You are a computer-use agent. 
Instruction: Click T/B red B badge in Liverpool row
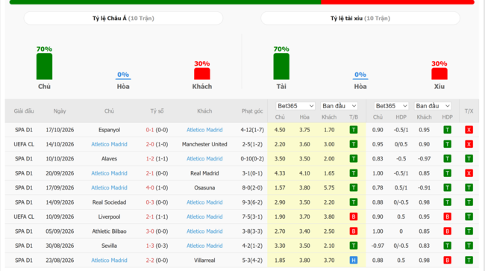pyautogui.click(x=353, y=217)
